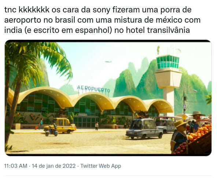Open the tweet's attached airport image
The width and height of the screenshot is (217, 178).
pyautogui.click(x=108, y=98)
